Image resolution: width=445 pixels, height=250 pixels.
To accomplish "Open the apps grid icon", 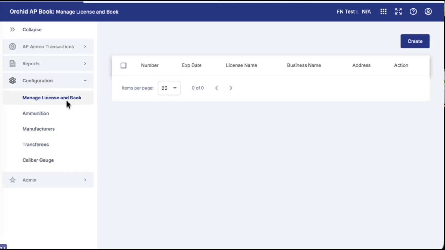I will tap(383, 12).
